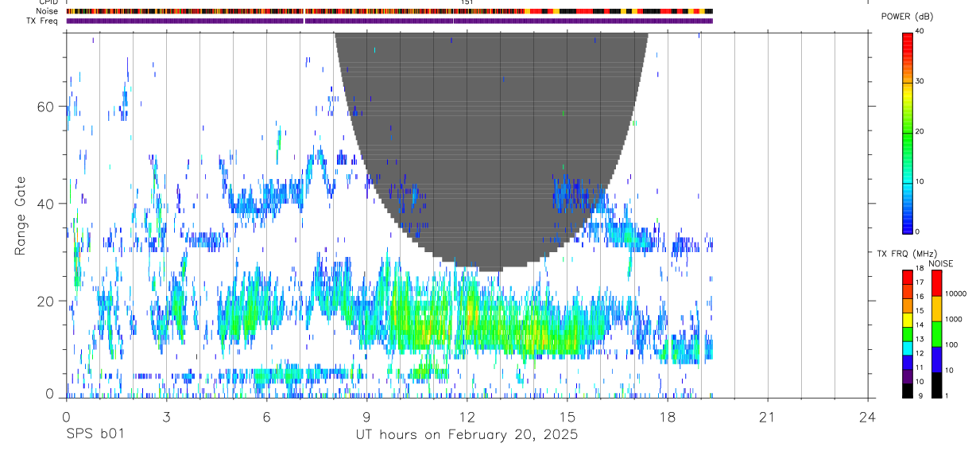
Task: Select the 'SPS b01' station label
Action: pyautogui.click(x=95, y=435)
